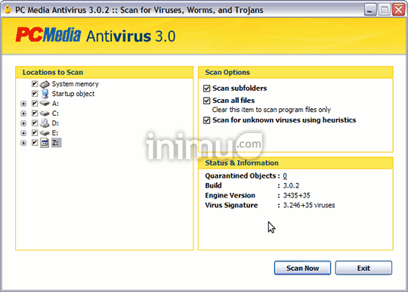Expand the E: drive tree node
Screen dimensions: 408x292
click(x=23, y=133)
